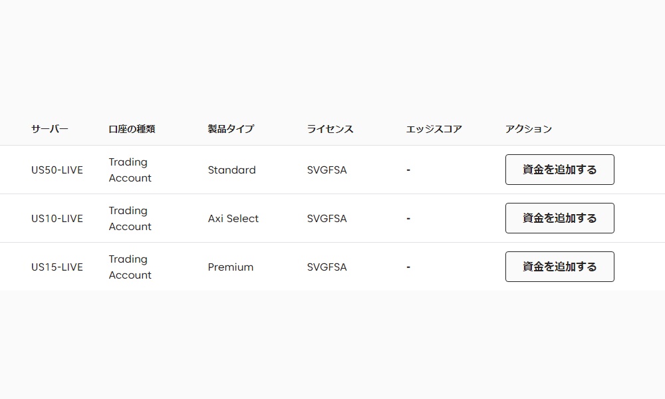This screenshot has width=665, height=399.
Task: Select the US10-LIVE server cell
Action: pos(57,219)
